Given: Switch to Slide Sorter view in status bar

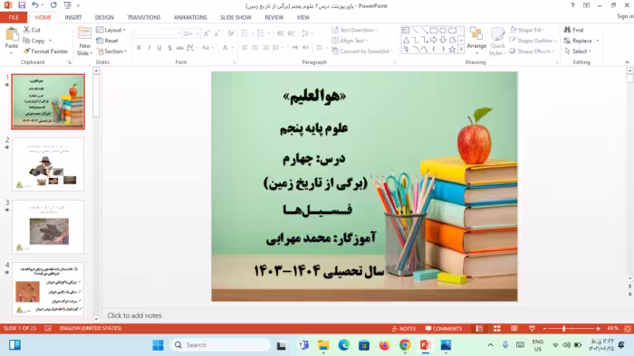Looking at the screenshot, I should coord(497,328).
